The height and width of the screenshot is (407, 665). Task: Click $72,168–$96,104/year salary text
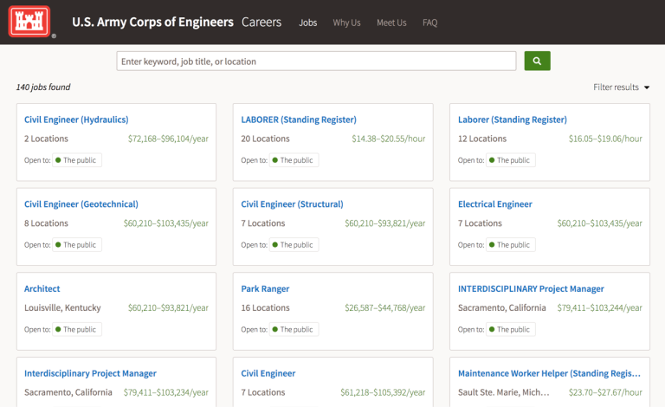coord(168,139)
